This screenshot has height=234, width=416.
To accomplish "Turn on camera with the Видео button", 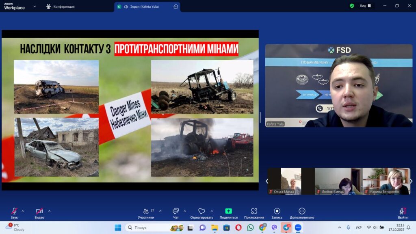I will (39, 212).
